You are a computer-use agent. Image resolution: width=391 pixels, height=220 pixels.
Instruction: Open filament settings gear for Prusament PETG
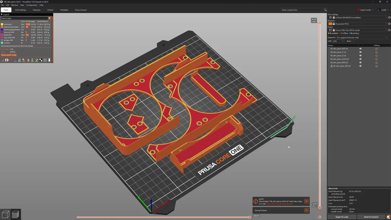pos(389,24)
